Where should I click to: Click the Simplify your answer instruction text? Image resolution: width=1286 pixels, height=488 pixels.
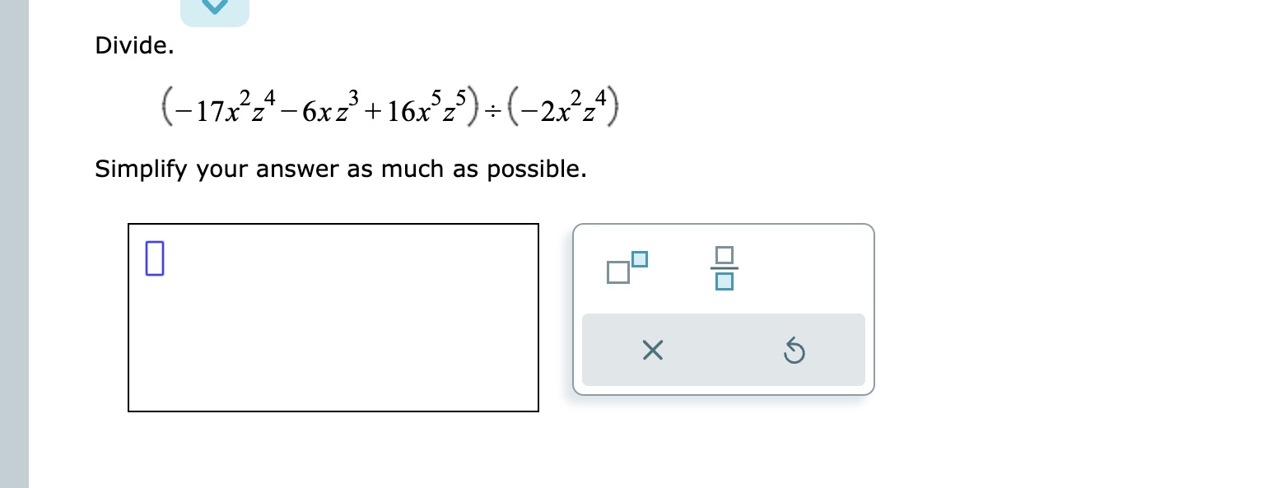point(340,170)
